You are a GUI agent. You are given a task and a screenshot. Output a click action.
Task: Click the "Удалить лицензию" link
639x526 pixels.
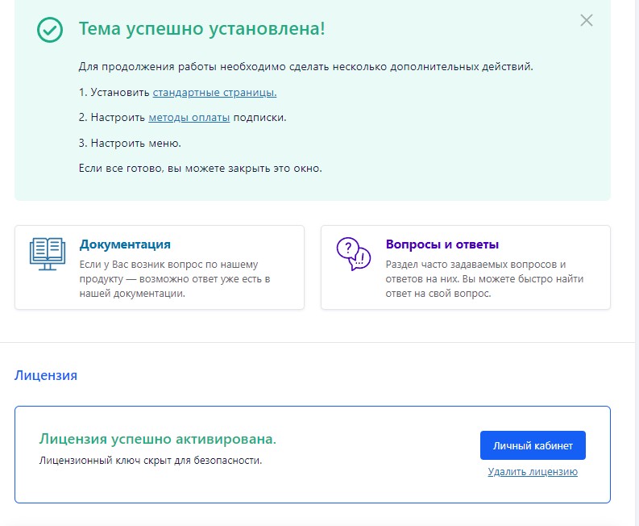pos(533,472)
